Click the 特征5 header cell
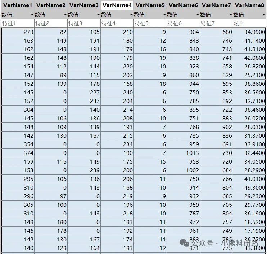This screenshot has height=254, width=267. point(150,23)
